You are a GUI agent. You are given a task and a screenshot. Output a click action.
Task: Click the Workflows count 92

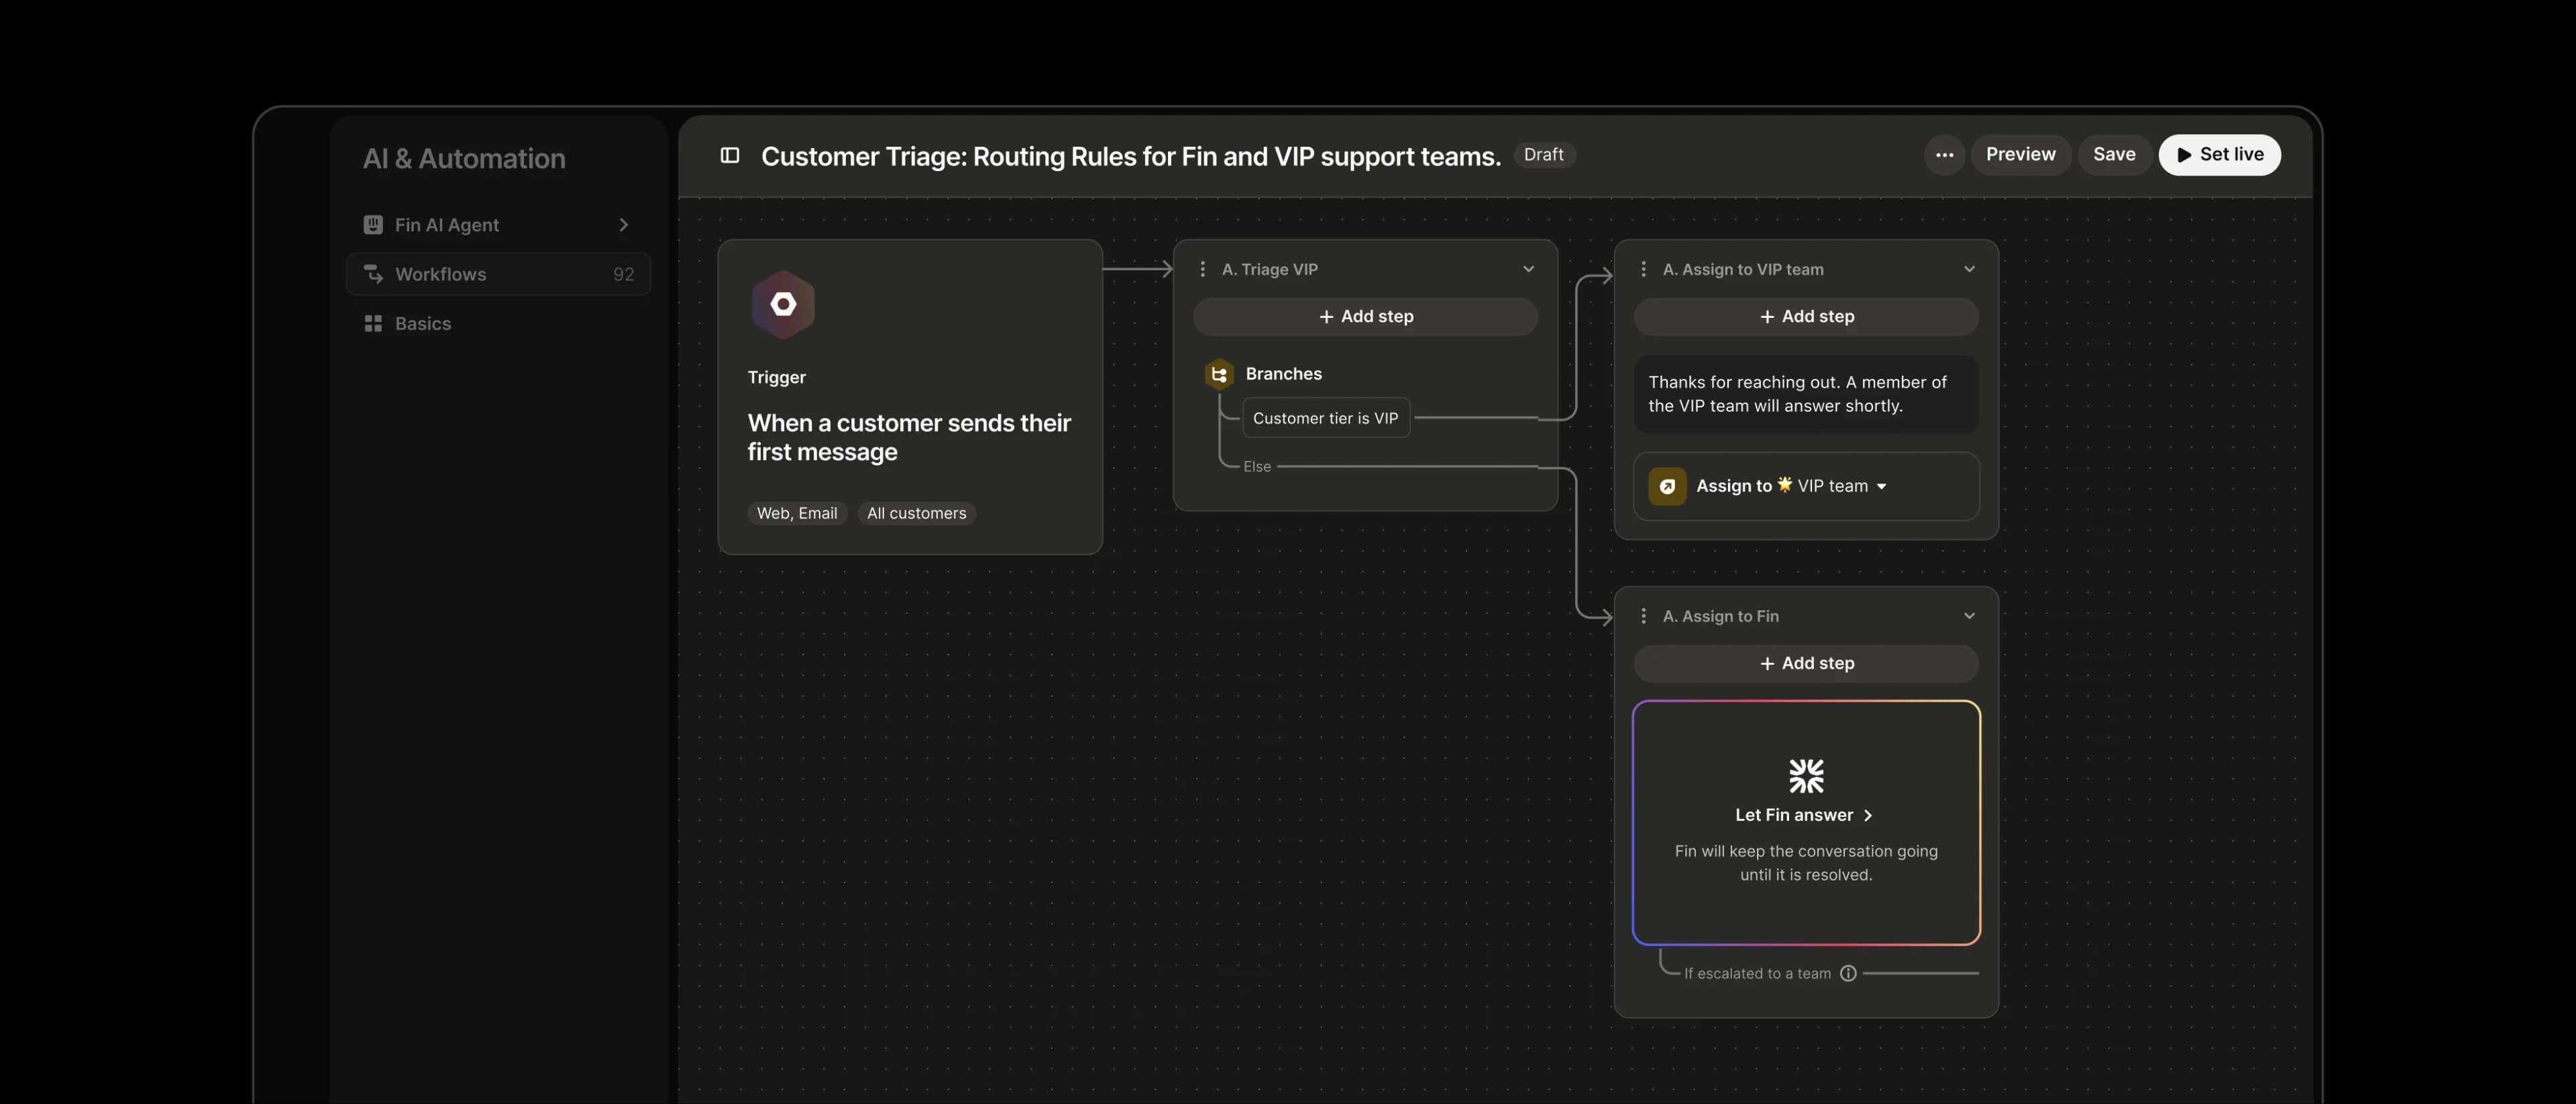(x=623, y=274)
